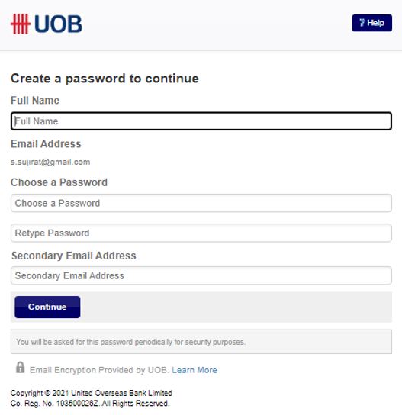Screen dimensions: 402x415
Task: Select the Choose a Password field
Action: pyautogui.click(x=201, y=203)
